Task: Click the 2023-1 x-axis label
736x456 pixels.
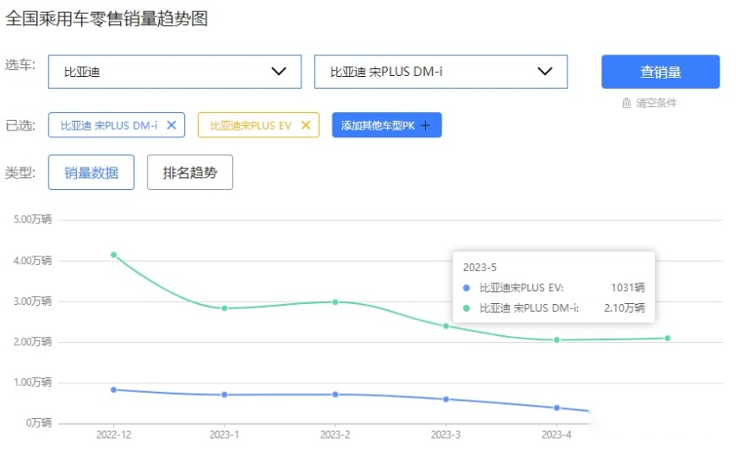Action: tap(225, 435)
